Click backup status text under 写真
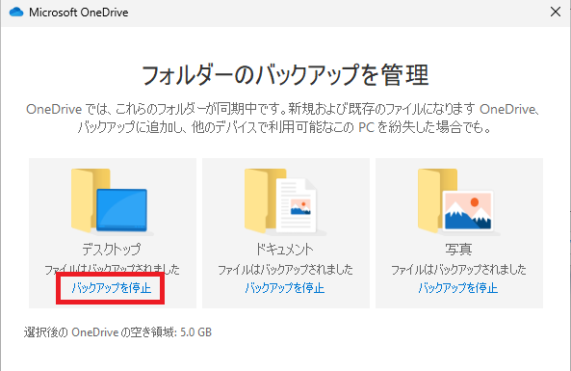The height and width of the screenshot is (371, 571). click(x=459, y=270)
